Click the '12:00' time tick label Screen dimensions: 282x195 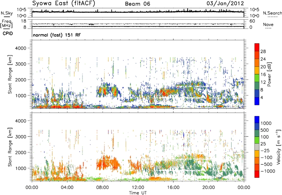pyautogui.click(x=138, y=188)
